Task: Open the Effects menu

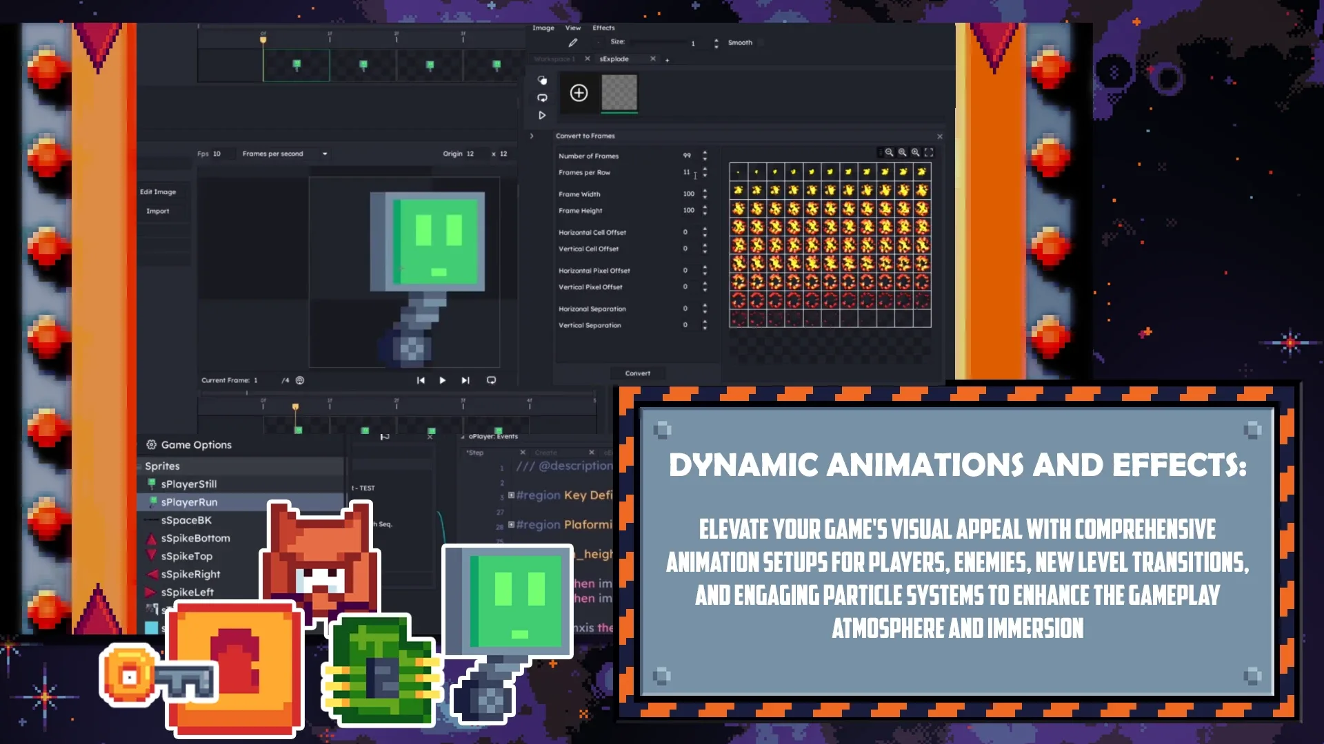Action: (x=603, y=28)
